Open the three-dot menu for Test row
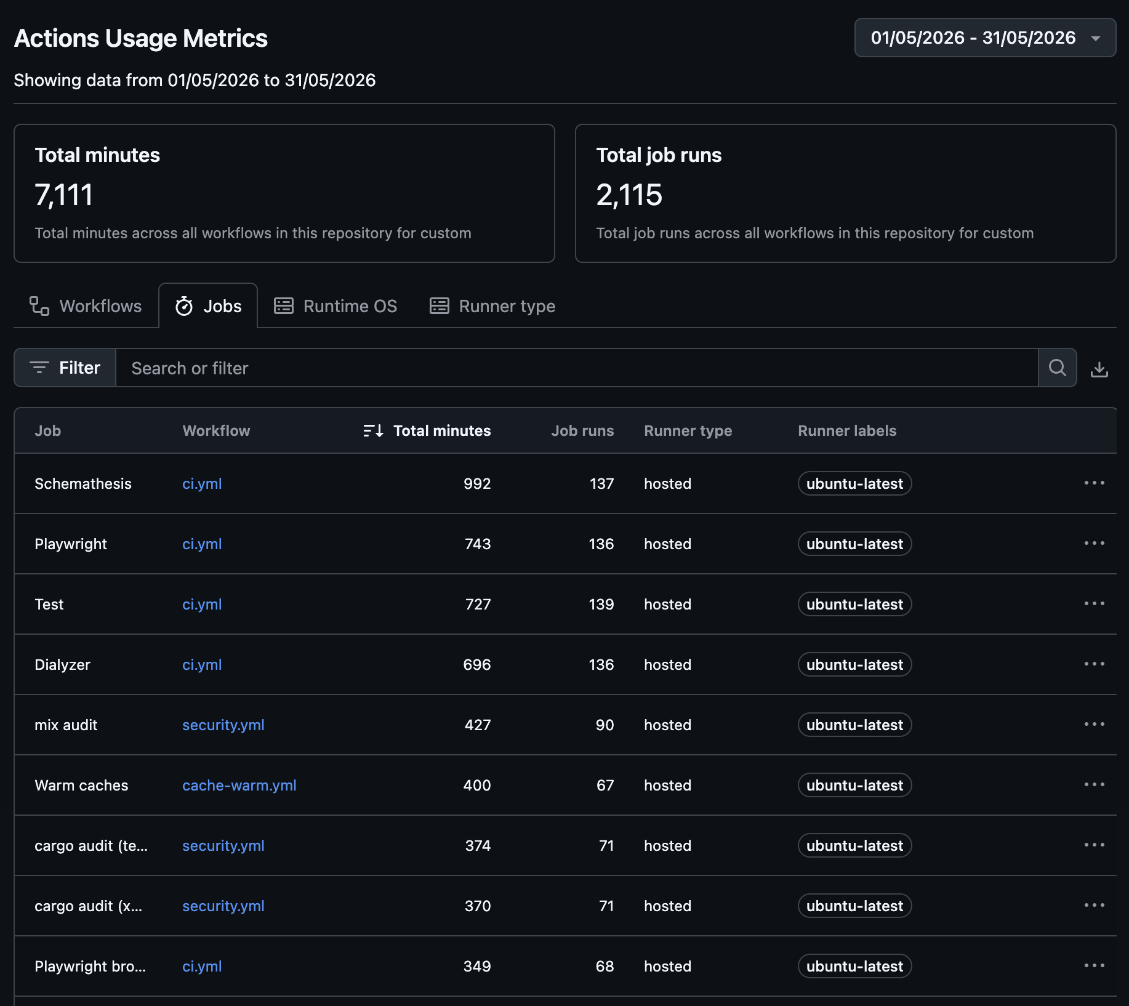The width and height of the screenshot is (1129, 1006). [1094, 603]
